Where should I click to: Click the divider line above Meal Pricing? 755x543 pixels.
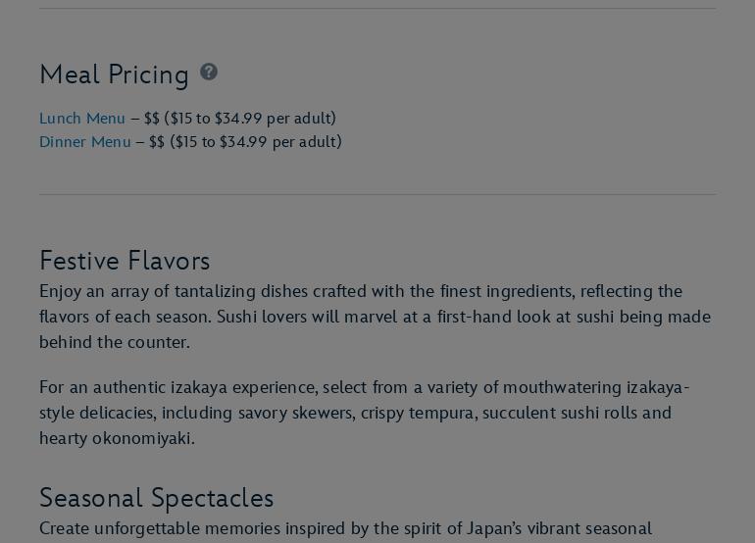coord(377,9)
